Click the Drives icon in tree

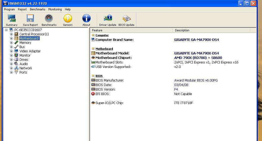(x=16, y=59)
